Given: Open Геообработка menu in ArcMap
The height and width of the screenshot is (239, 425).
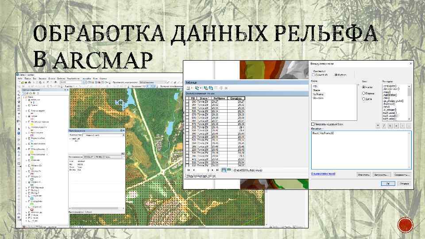Looking at the screenshot, I should coord(73,79).
